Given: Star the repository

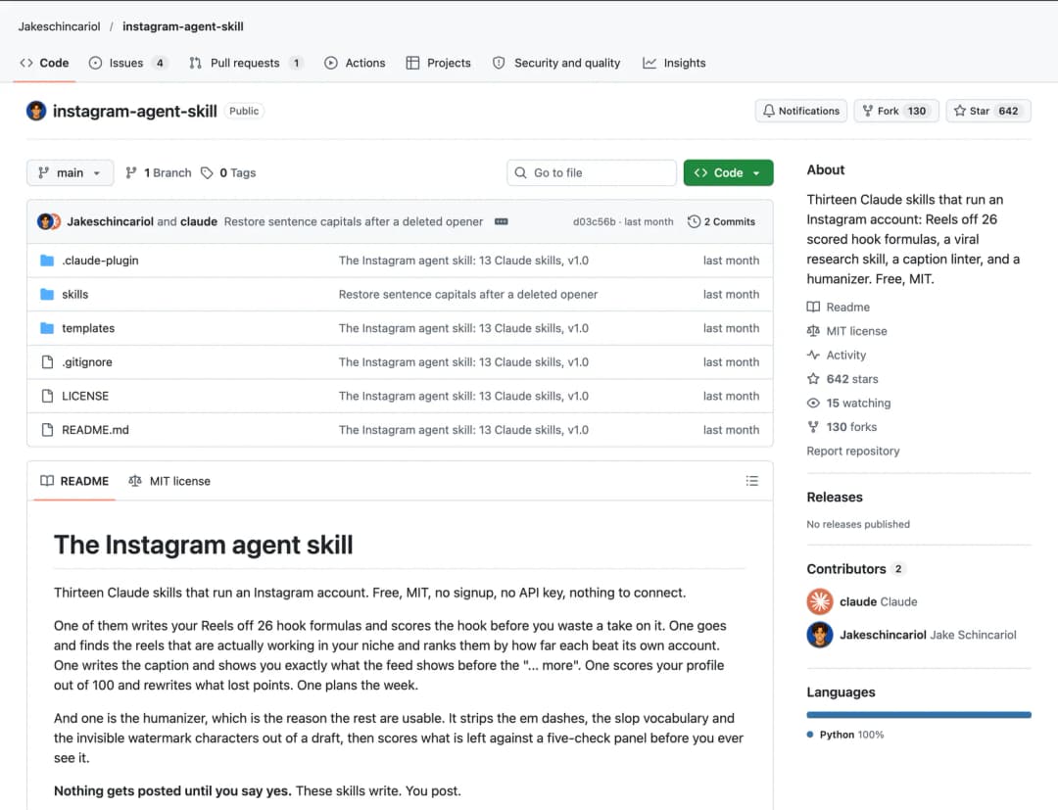Looking at the screenshot, I should click(x=988, y=111).
